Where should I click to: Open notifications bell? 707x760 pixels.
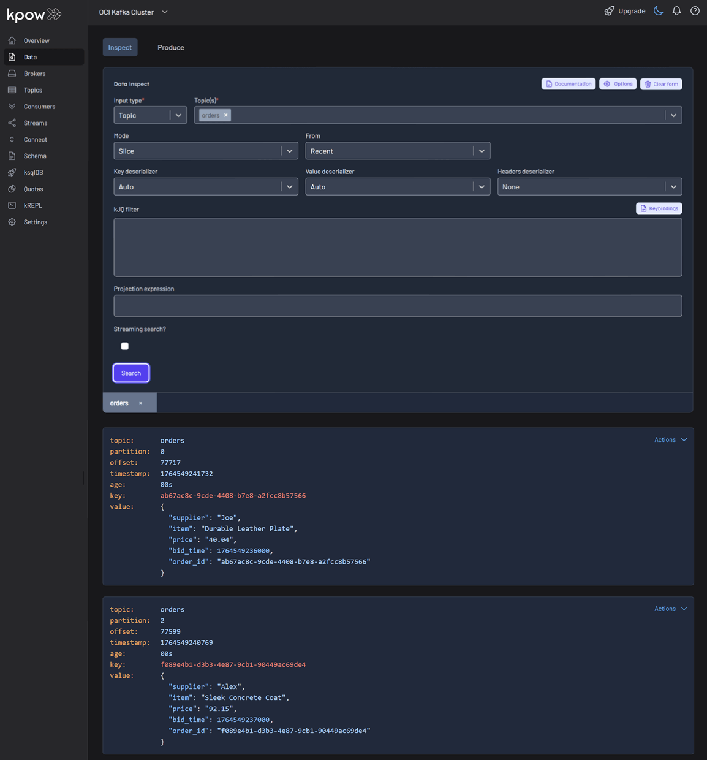(x=677, y=11)
